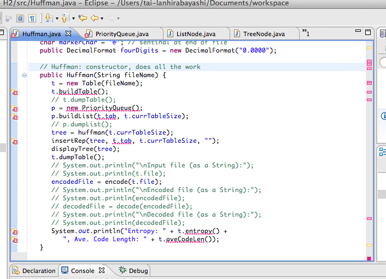
Task: Click error marker beside Ave. Code Length line
Action: 14,240
